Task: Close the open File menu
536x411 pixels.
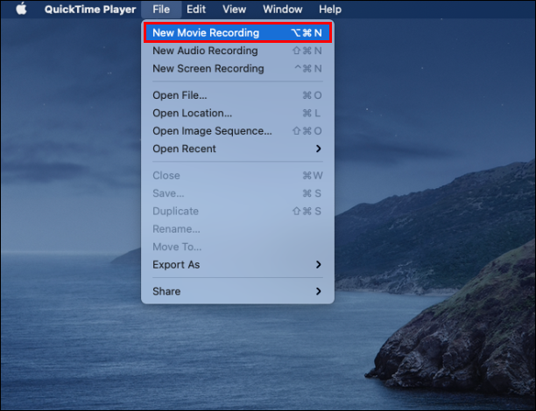Action: (x=161, y=10)
